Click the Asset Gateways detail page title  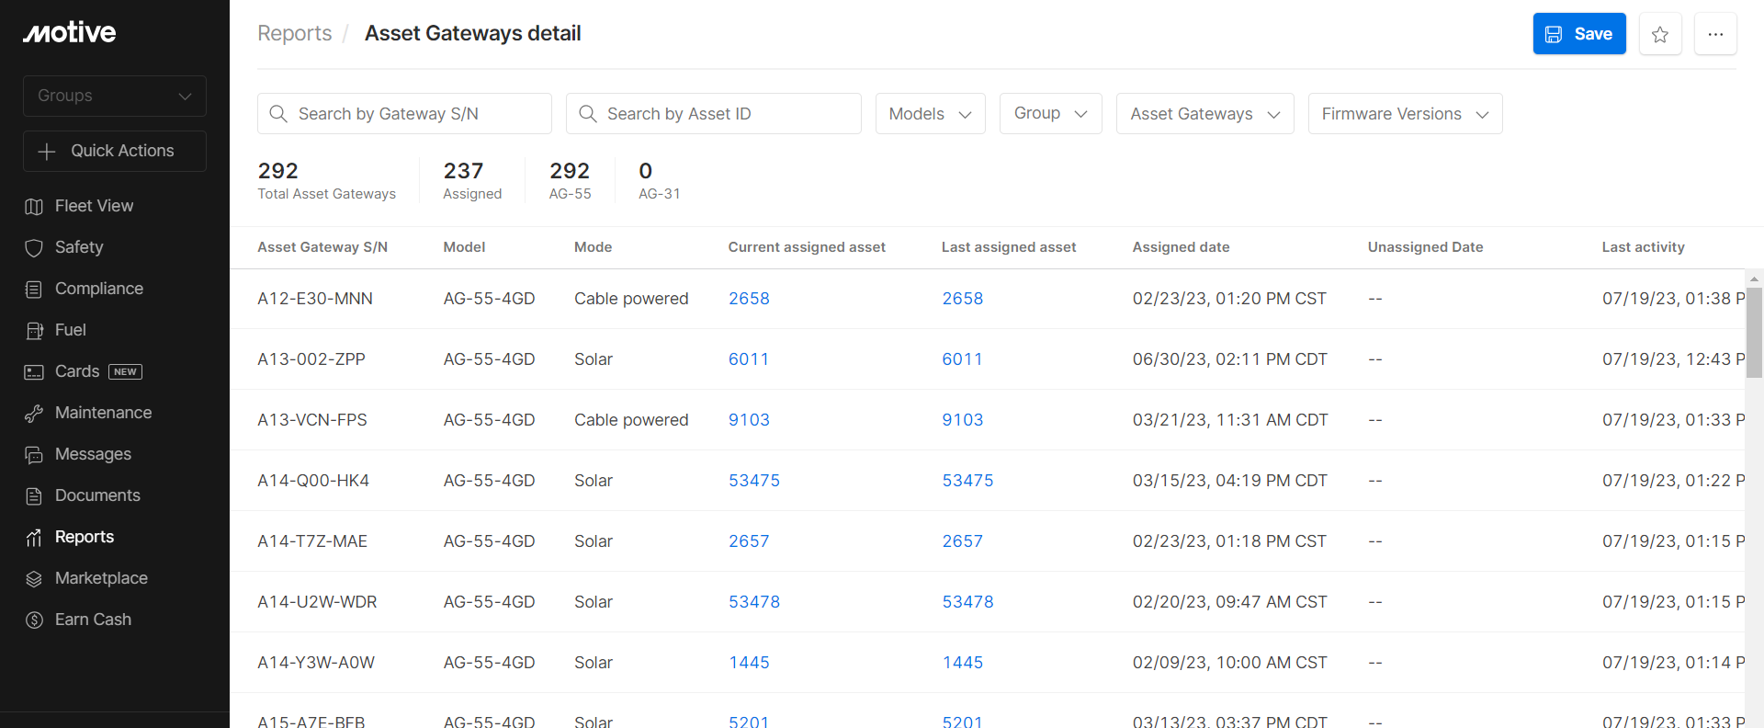pyautogui.click(x=472, y=34)
